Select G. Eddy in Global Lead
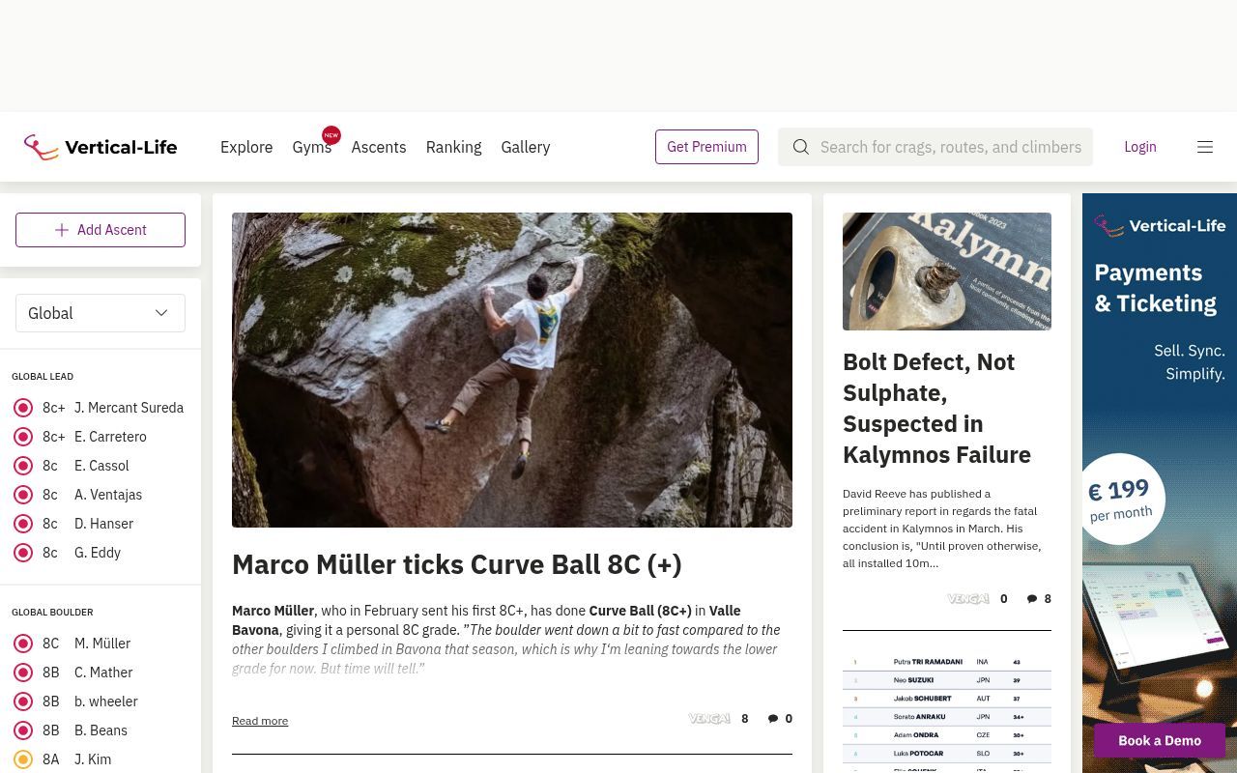This screenshot has width=1237, height=773. click(98, 553)
